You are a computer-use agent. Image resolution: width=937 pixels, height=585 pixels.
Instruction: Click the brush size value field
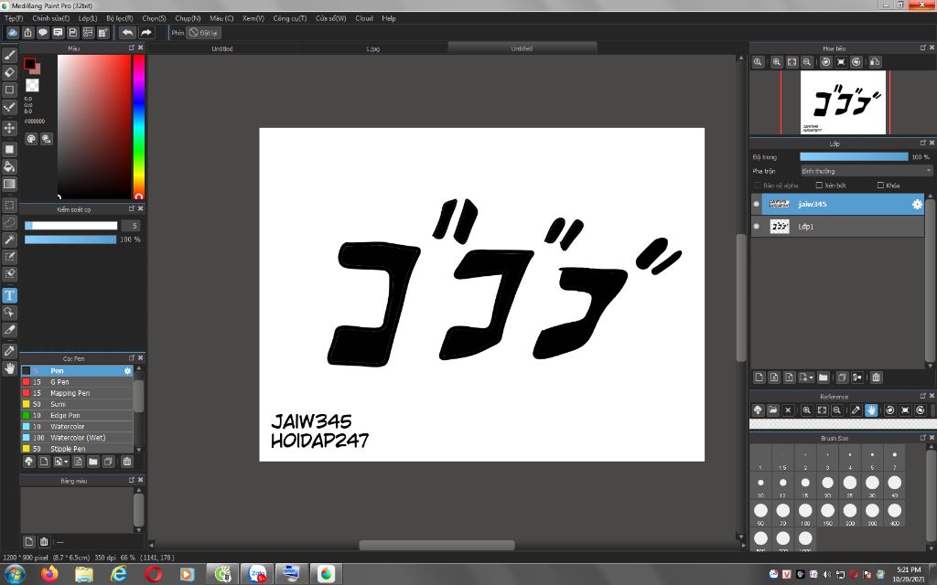point(130,226)
